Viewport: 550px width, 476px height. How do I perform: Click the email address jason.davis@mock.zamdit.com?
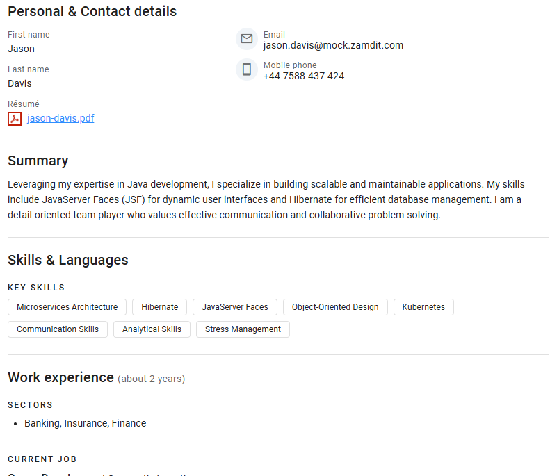pyautogui.click(x=333, y=46)
